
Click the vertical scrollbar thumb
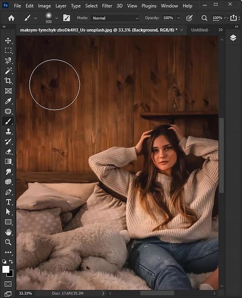pyautogui.click(x=221, y=155)
